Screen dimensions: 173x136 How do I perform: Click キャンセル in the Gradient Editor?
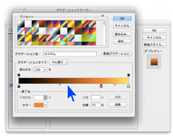[x=122, y=26]
